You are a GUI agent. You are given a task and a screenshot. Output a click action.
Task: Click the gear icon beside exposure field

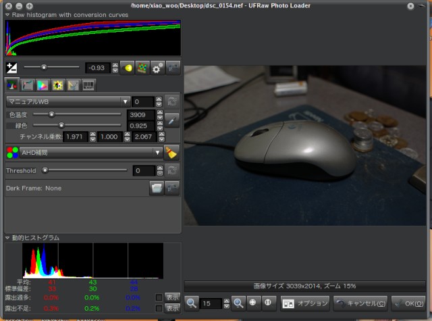coord(157,68)
